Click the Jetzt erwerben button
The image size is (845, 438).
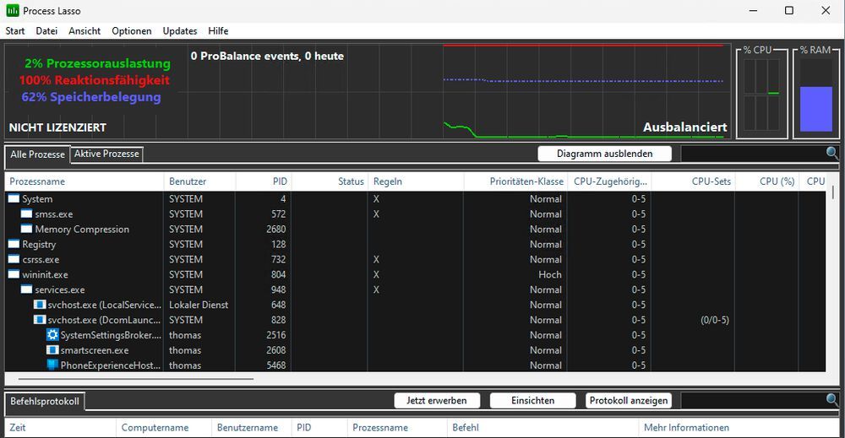point(437,400)
